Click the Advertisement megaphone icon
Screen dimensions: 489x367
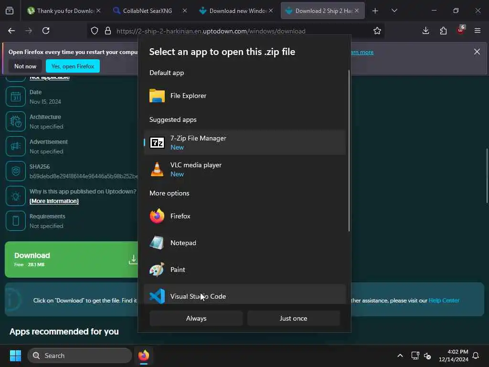(x=16, y=146)
